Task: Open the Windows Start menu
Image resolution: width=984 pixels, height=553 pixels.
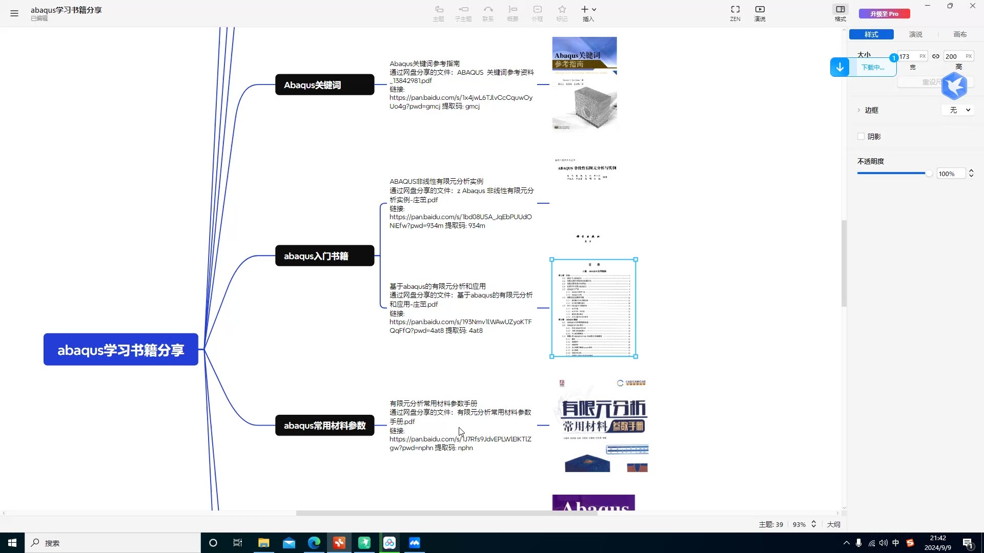Action: [12, 543]
